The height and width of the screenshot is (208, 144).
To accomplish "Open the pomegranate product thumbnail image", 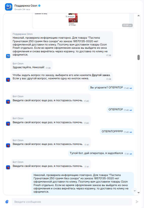I will (x=73, y=18).
